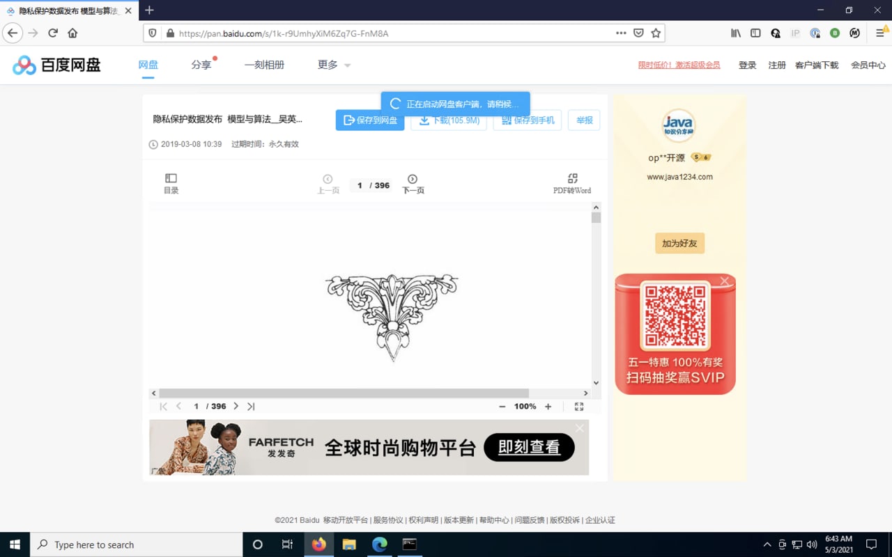
Task: Click the 加为好友 button
Action: coord(679,243)
